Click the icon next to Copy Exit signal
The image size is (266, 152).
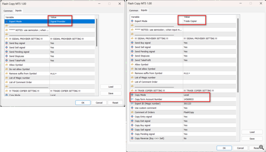(132, 121)
